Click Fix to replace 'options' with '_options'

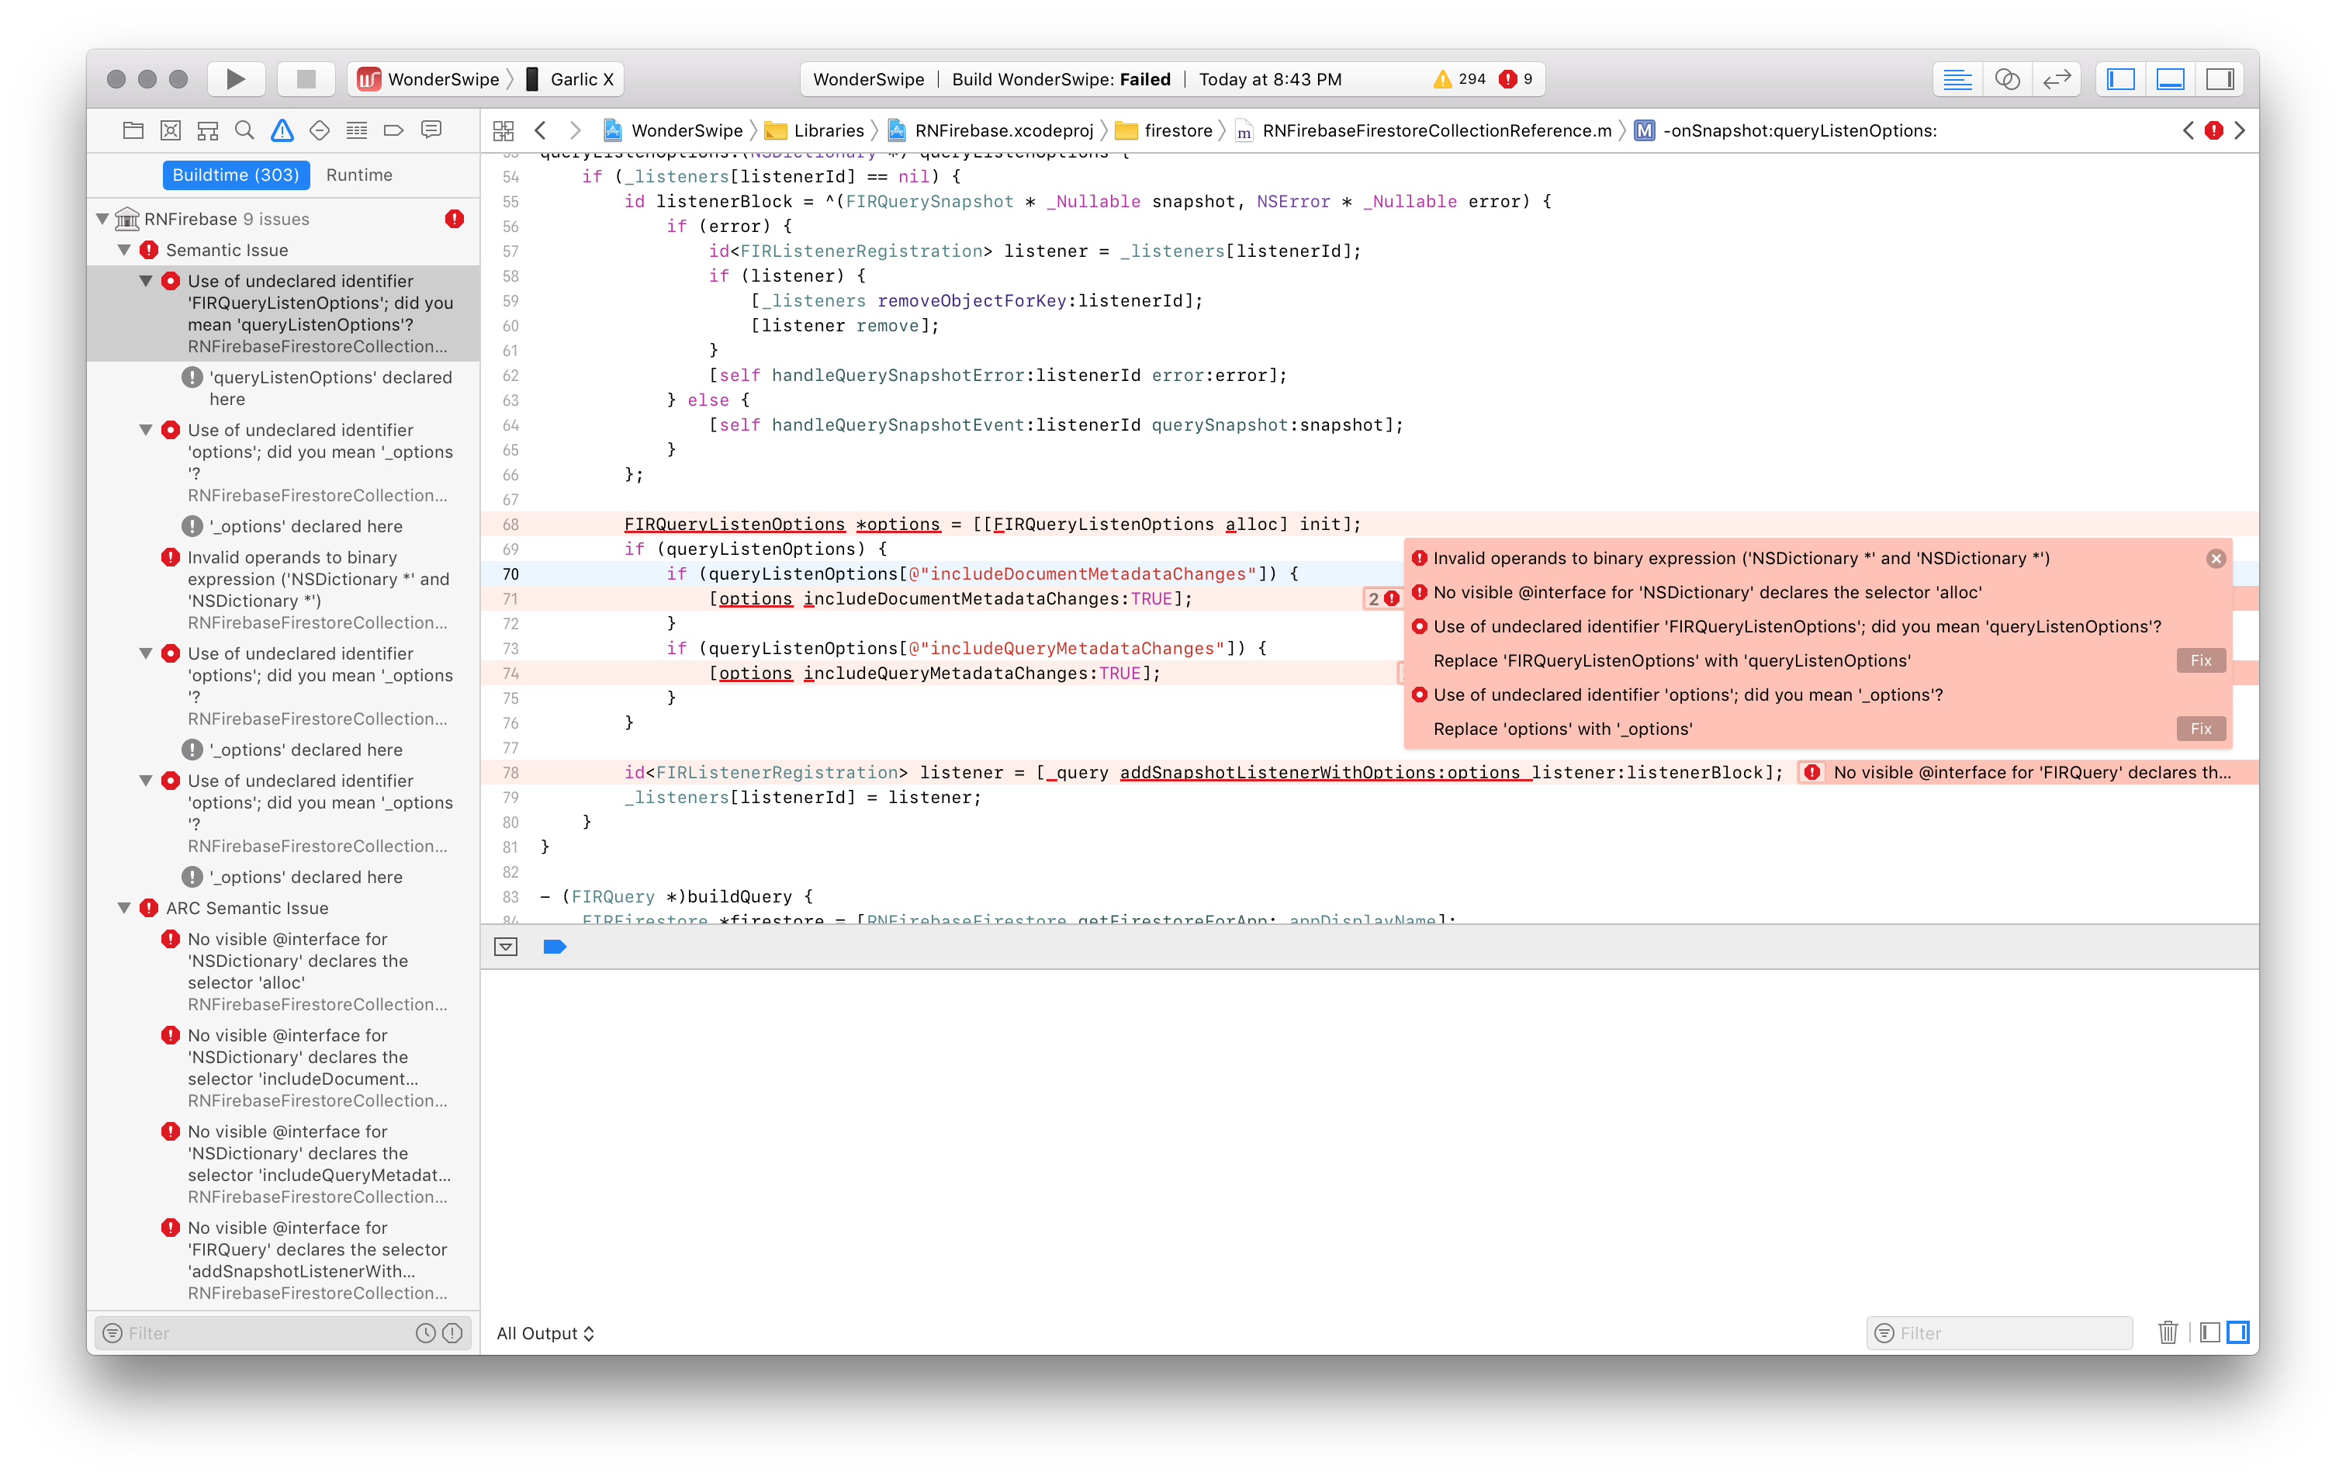pyautogui.click(x=2200, y=728)
